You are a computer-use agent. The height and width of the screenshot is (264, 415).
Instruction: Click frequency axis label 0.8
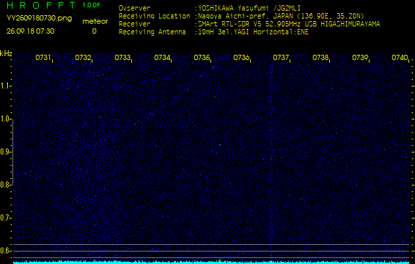click(x=5, y=185)
